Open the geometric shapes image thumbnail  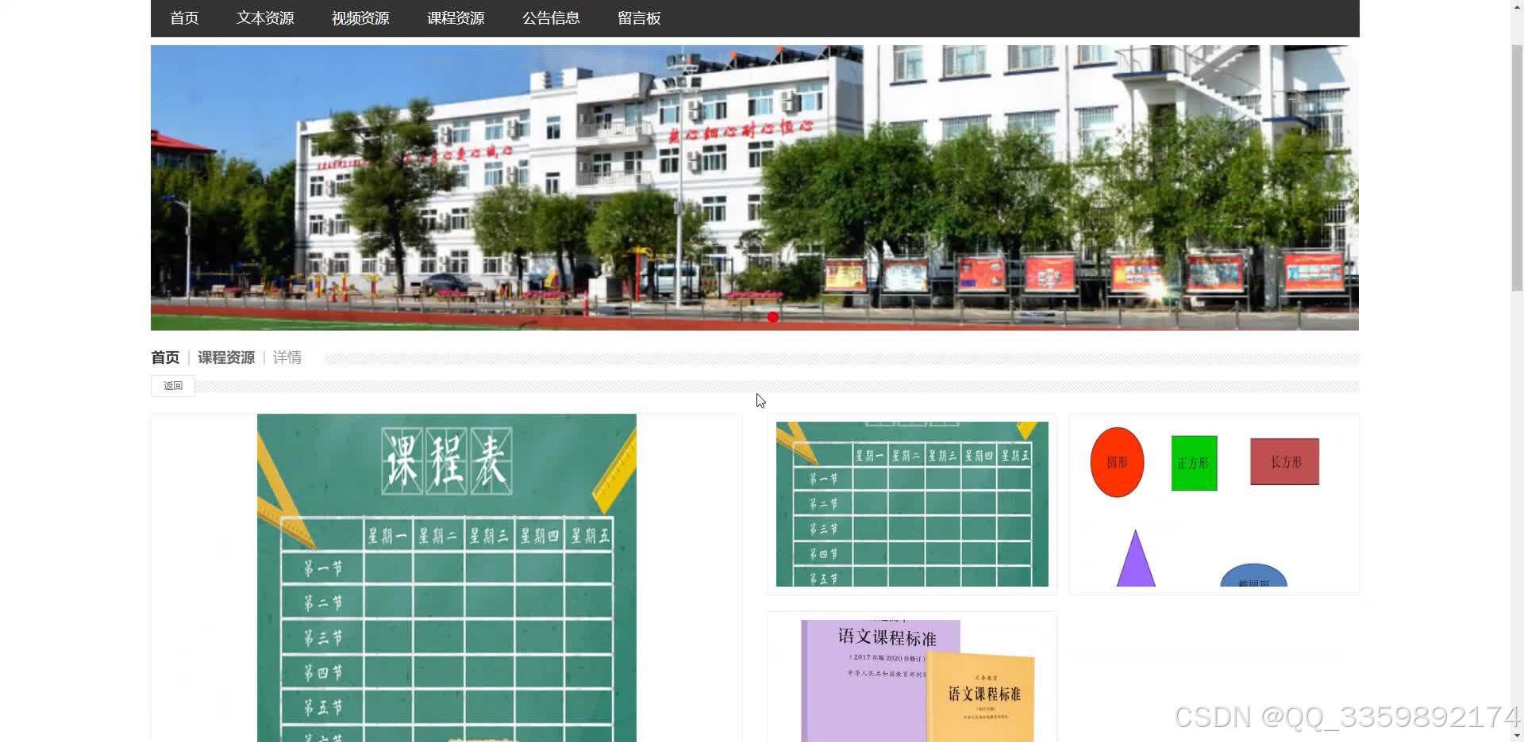tap(1214, 504)
